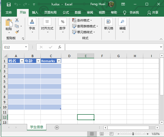Click the 共享 share button

pyautogui.click(x=153, y=13)
